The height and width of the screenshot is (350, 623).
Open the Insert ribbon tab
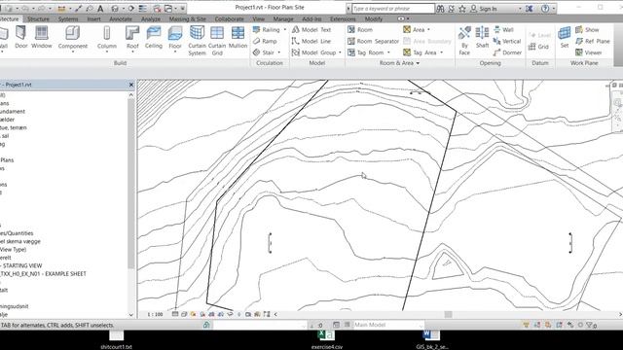93,19
